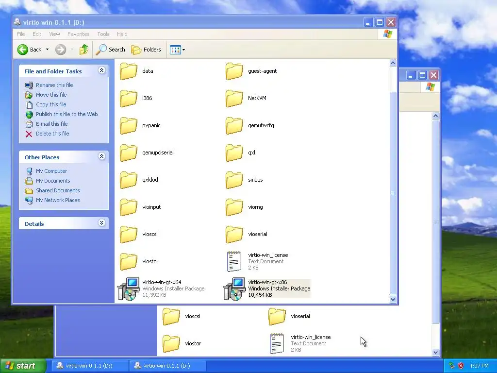Click the 4:07 PM clock
The height and width of the screenshot is (373, 497).
(479, 366)
